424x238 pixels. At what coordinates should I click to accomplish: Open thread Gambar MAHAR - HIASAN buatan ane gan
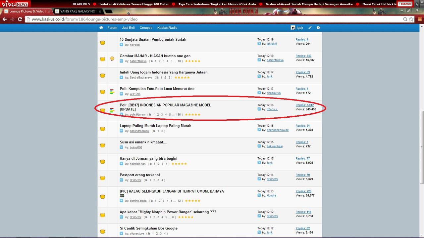coord(155,56)
